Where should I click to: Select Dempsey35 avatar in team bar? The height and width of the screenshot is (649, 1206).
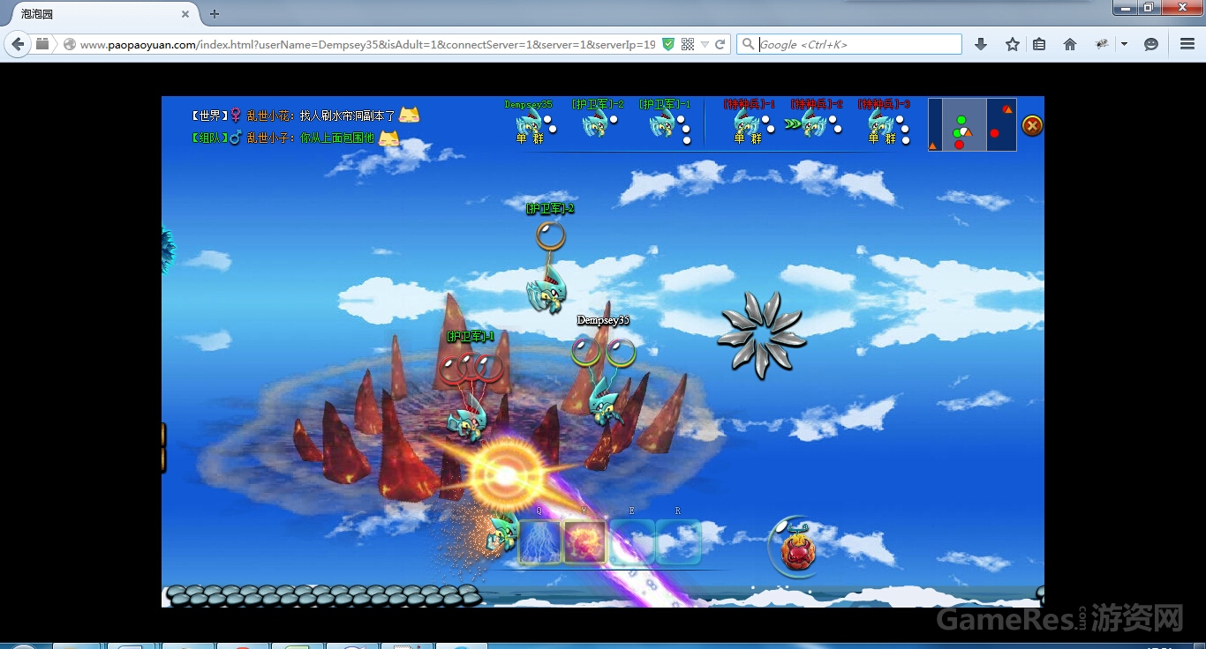(530, 123)
